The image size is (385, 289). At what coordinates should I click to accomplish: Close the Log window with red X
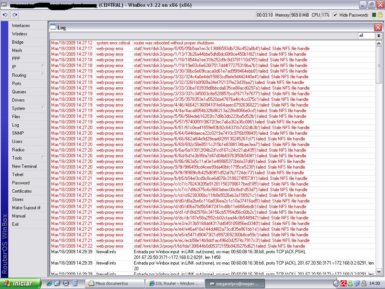[x=378, y=27]
